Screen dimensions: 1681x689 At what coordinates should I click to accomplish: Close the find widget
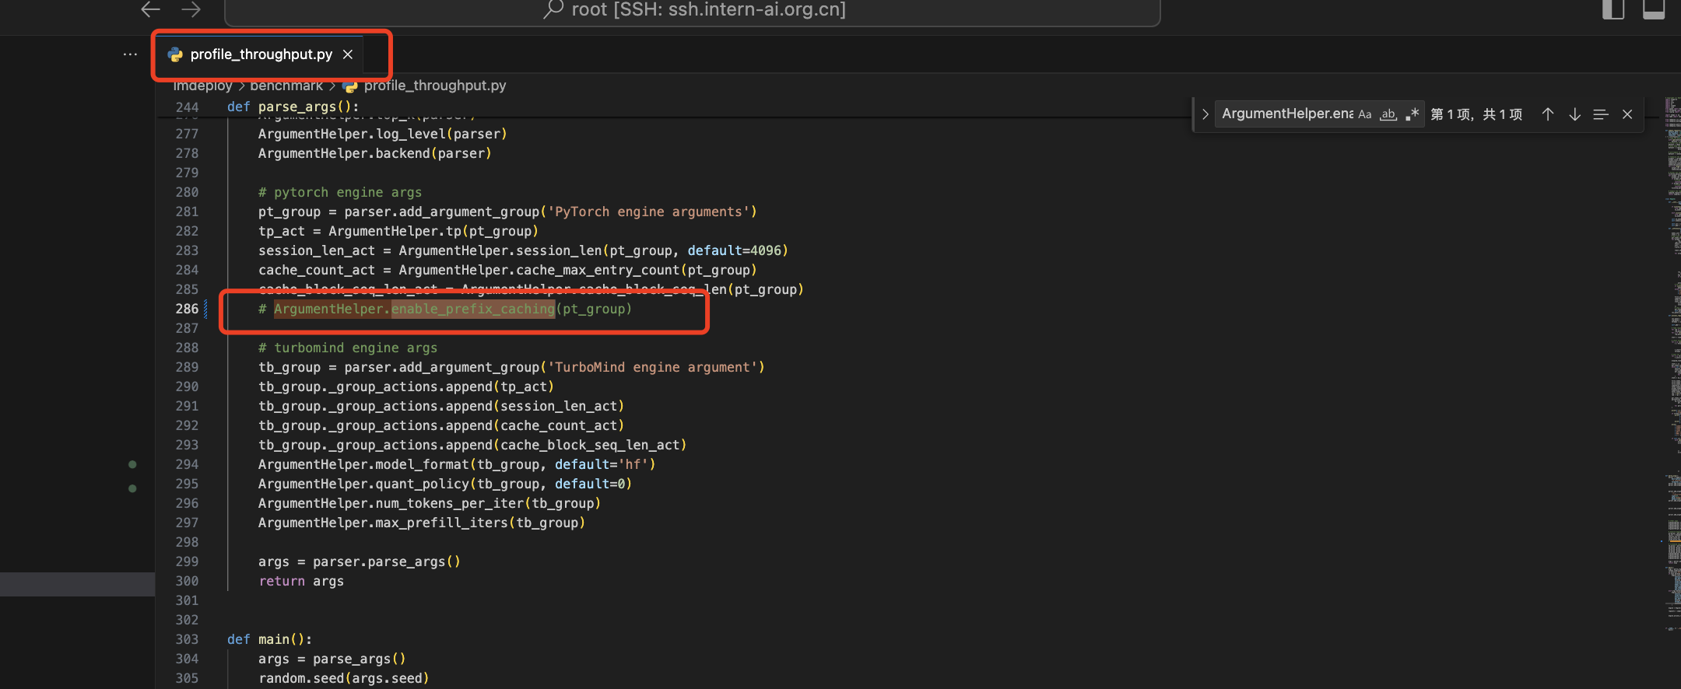[1627, 114]
